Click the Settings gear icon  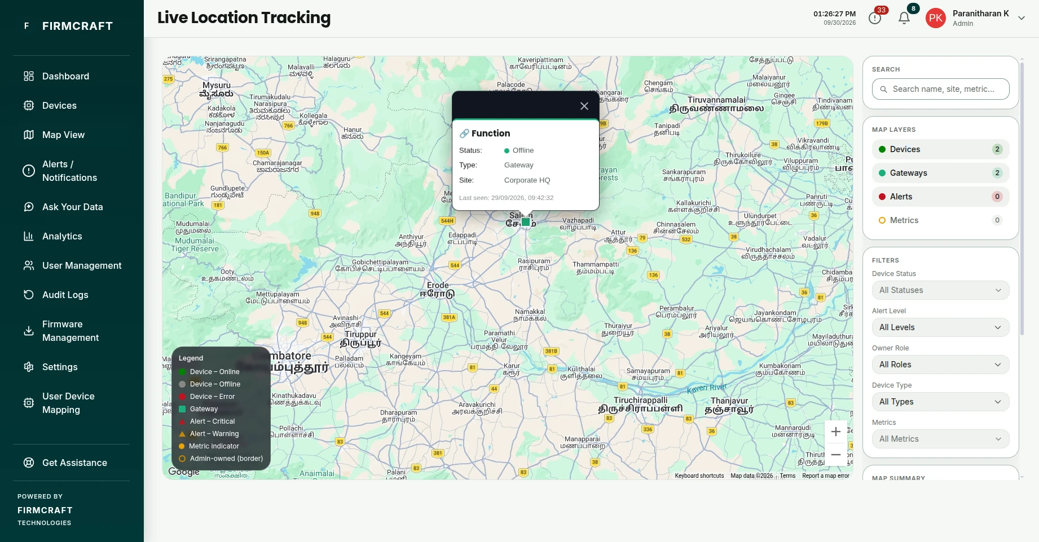pyautogui.click(x=29, y=367)
